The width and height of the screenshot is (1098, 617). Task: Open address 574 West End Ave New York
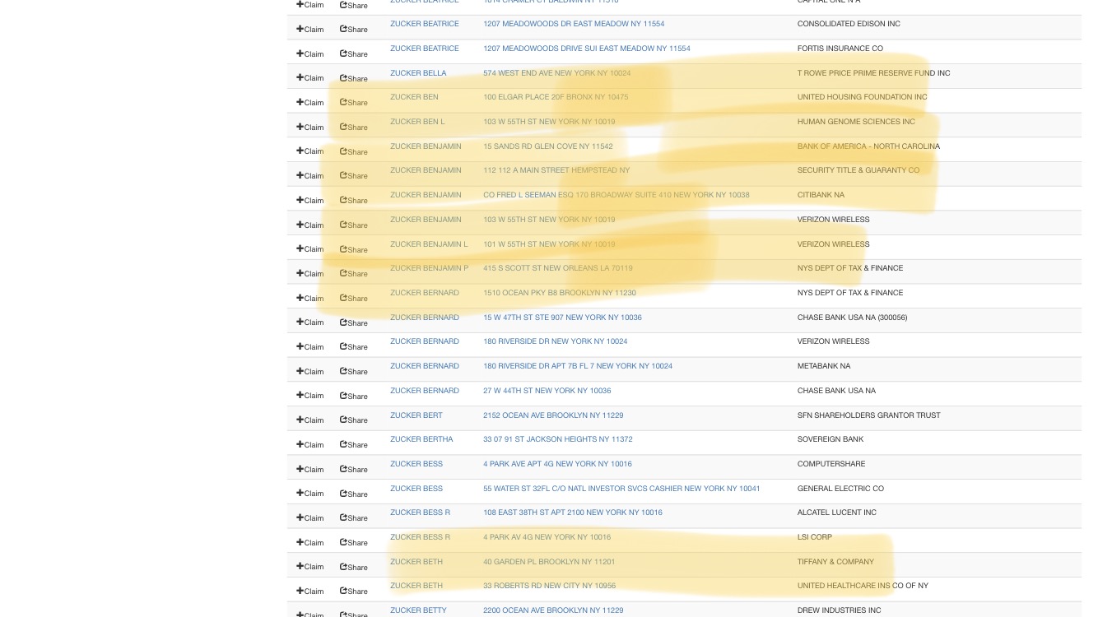point(557,73)
